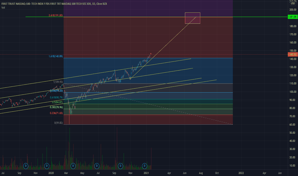Select the 0.618(90.79) Fibonacci level label
Image resolution: width=298 pixels, height=176 pixels.
point(56,97)
